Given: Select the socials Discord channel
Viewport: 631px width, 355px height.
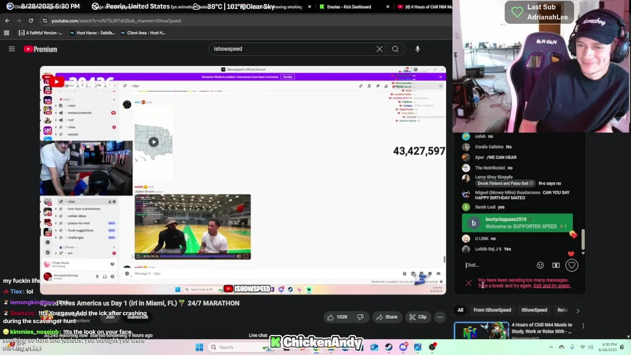Looking at the screenshot, I should tap(73, 134).
